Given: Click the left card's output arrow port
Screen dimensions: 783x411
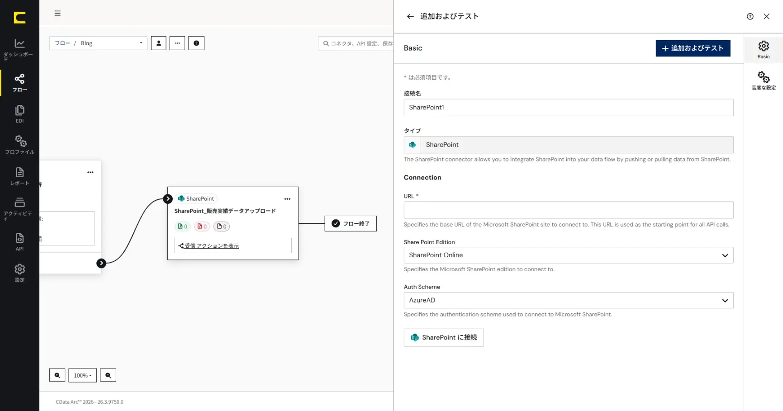Looking at the screenshot, I should [101, 263].
